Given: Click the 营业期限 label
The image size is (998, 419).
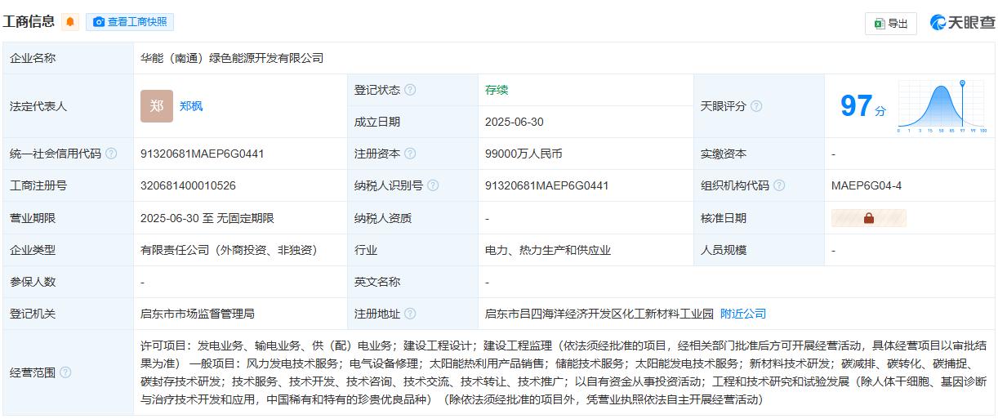Looking at the screenshot, I should click(33, 218).
